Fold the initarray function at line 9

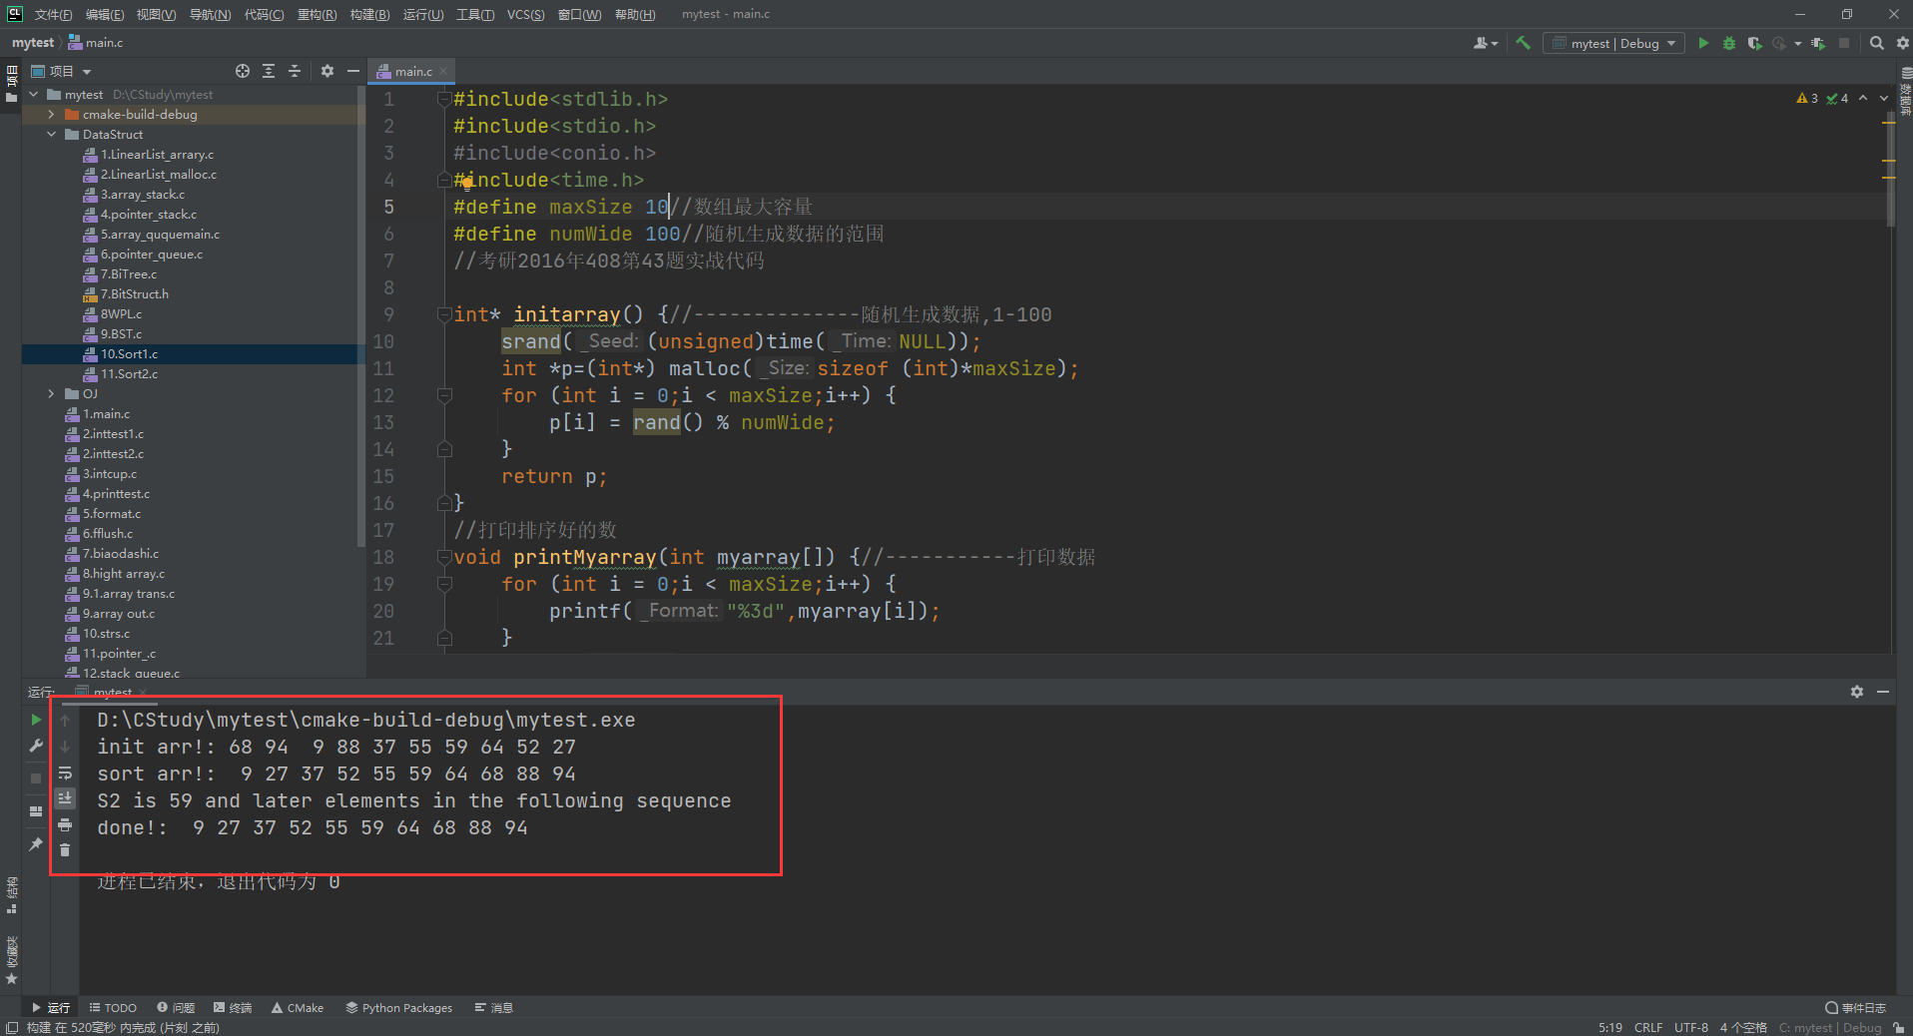[x=444, y=314]
